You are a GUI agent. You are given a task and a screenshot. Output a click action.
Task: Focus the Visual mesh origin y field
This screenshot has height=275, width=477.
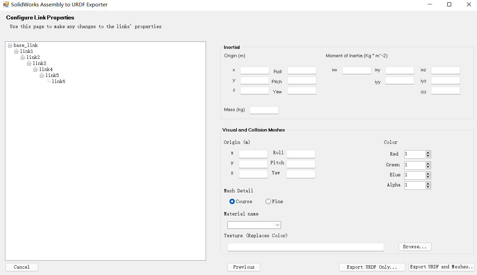[253, 164]
